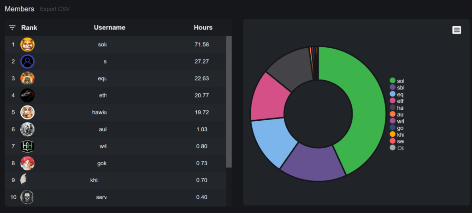Click the 22.63 hours value
The width and height of the screenshot is (472, 213).
tap(202, 78)
